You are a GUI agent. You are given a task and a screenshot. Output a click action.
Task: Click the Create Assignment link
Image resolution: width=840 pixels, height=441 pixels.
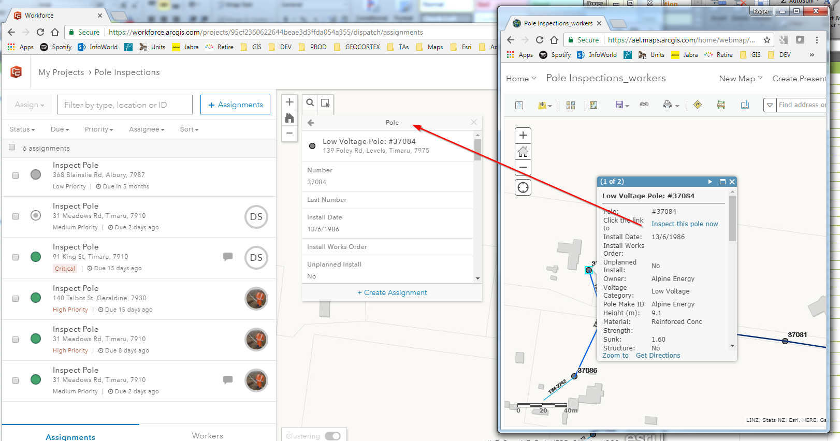point(392,292)
